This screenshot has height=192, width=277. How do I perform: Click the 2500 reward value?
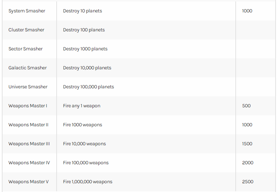point(248,181)
